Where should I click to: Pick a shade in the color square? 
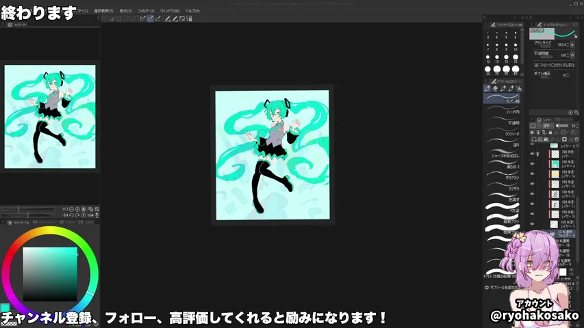tap(50, 274)
